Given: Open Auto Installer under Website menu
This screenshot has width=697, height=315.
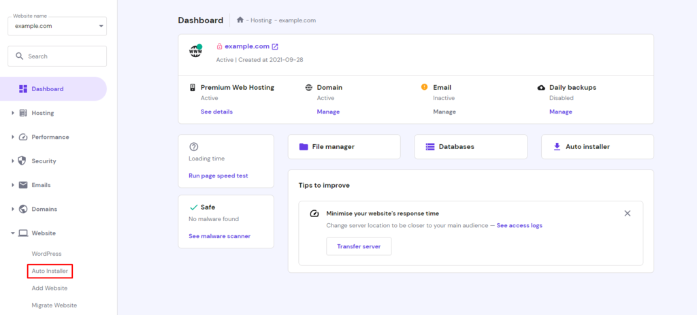Looking at the screenshot, I should [50, 271].
